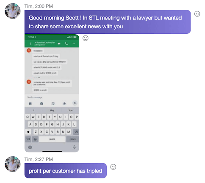Tap the space bar on the keyboard
This screenshot has width=205, height=183.
(x=52, y=139)
